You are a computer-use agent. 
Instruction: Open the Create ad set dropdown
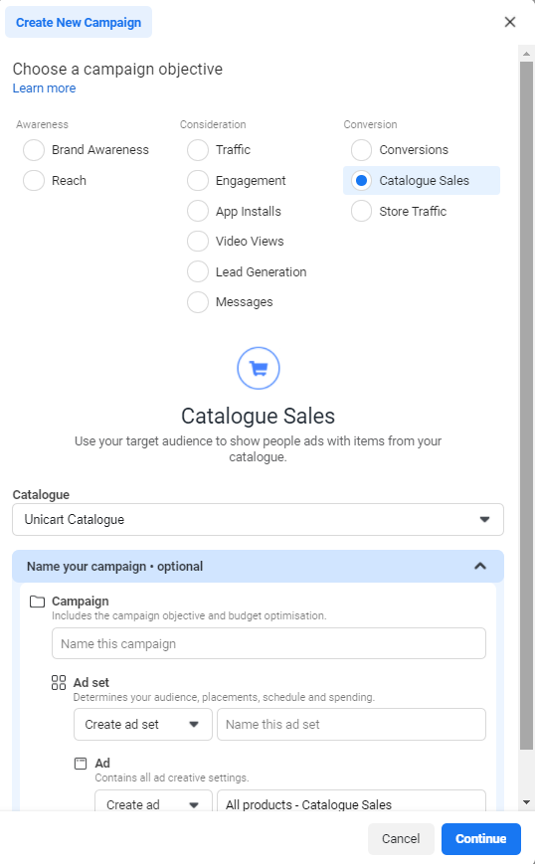[143, 725]
